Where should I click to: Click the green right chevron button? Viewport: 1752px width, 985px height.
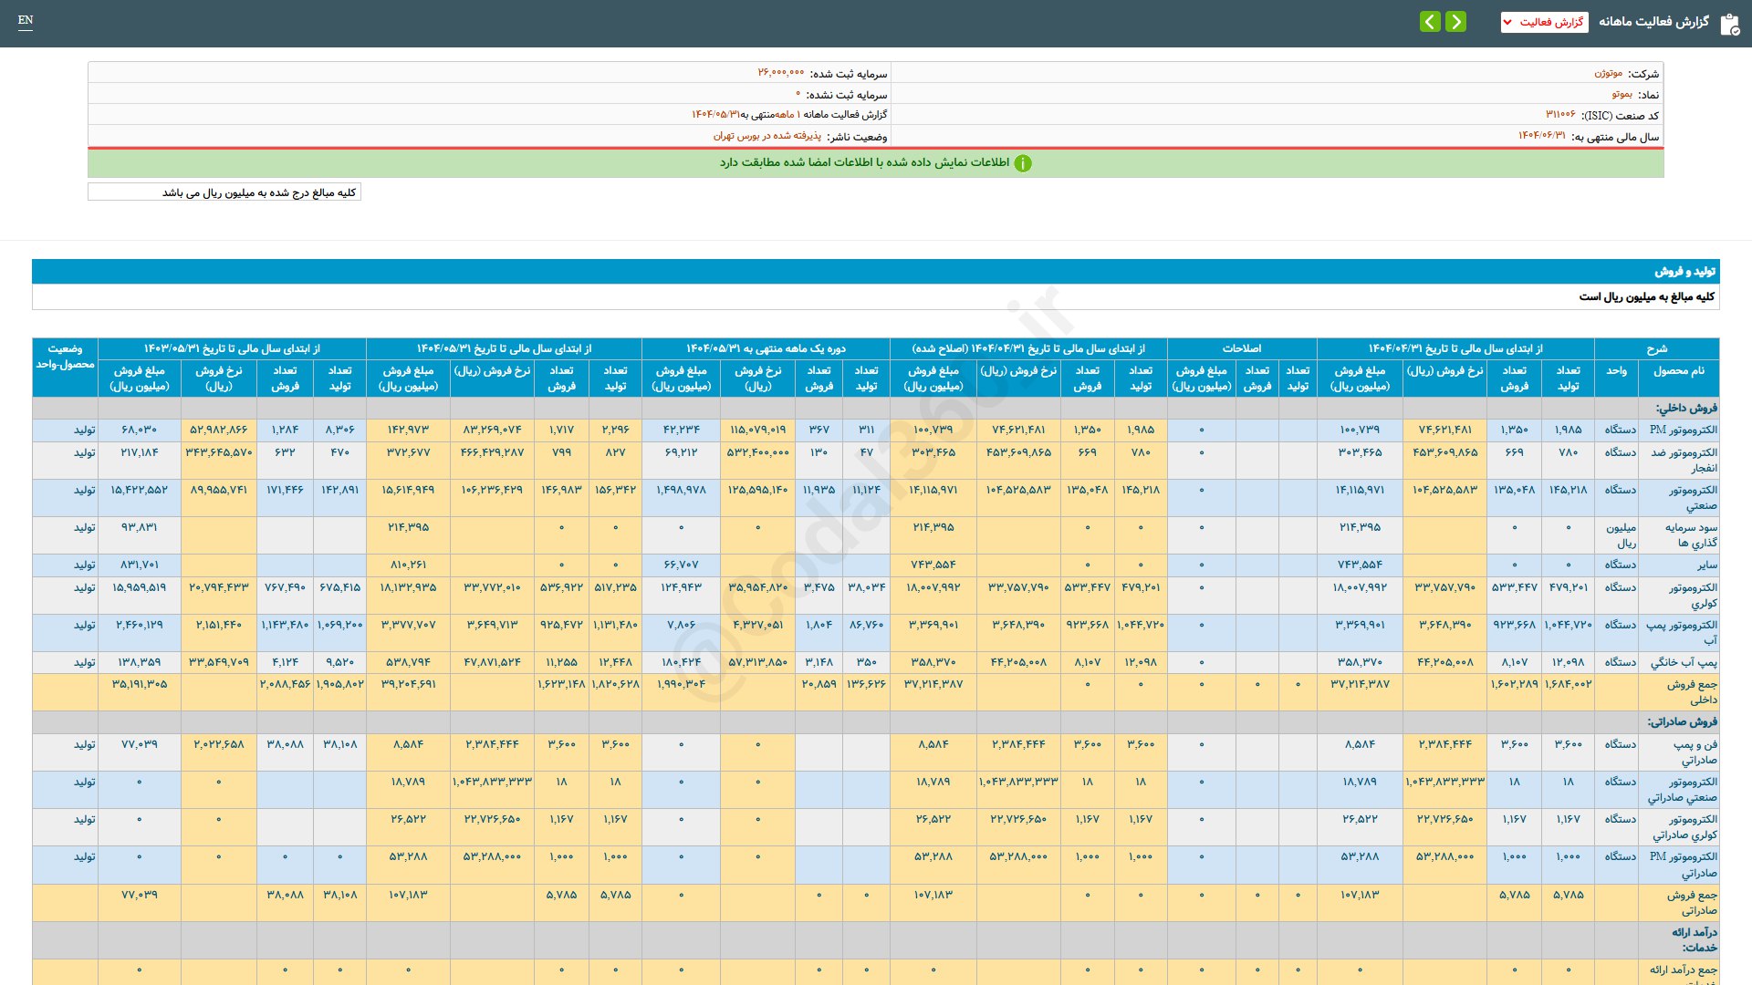[x=1455, y=22]
